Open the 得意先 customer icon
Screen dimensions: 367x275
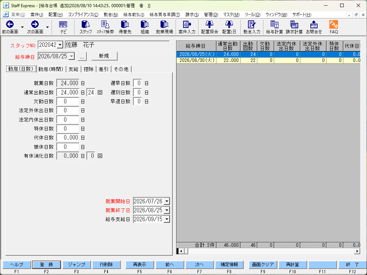[x=125, y=27]
